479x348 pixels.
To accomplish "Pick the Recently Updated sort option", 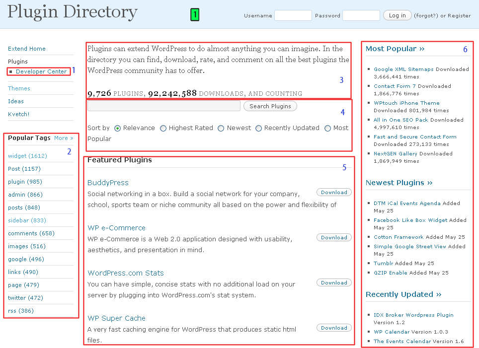I will [x=258, y=128].
